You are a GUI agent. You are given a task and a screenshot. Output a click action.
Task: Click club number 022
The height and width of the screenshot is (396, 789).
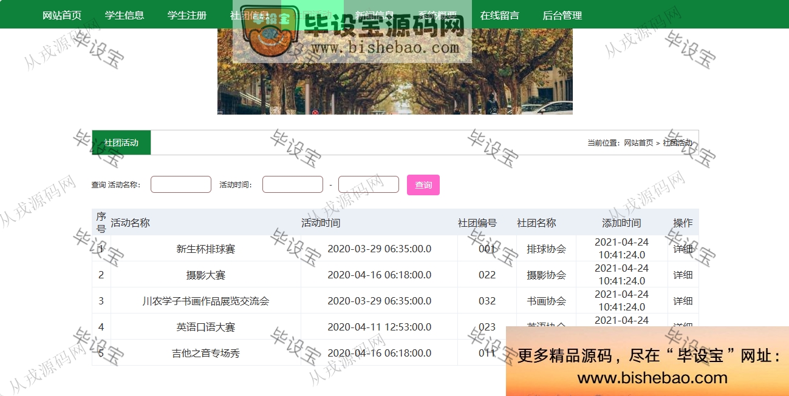(487, 275)
